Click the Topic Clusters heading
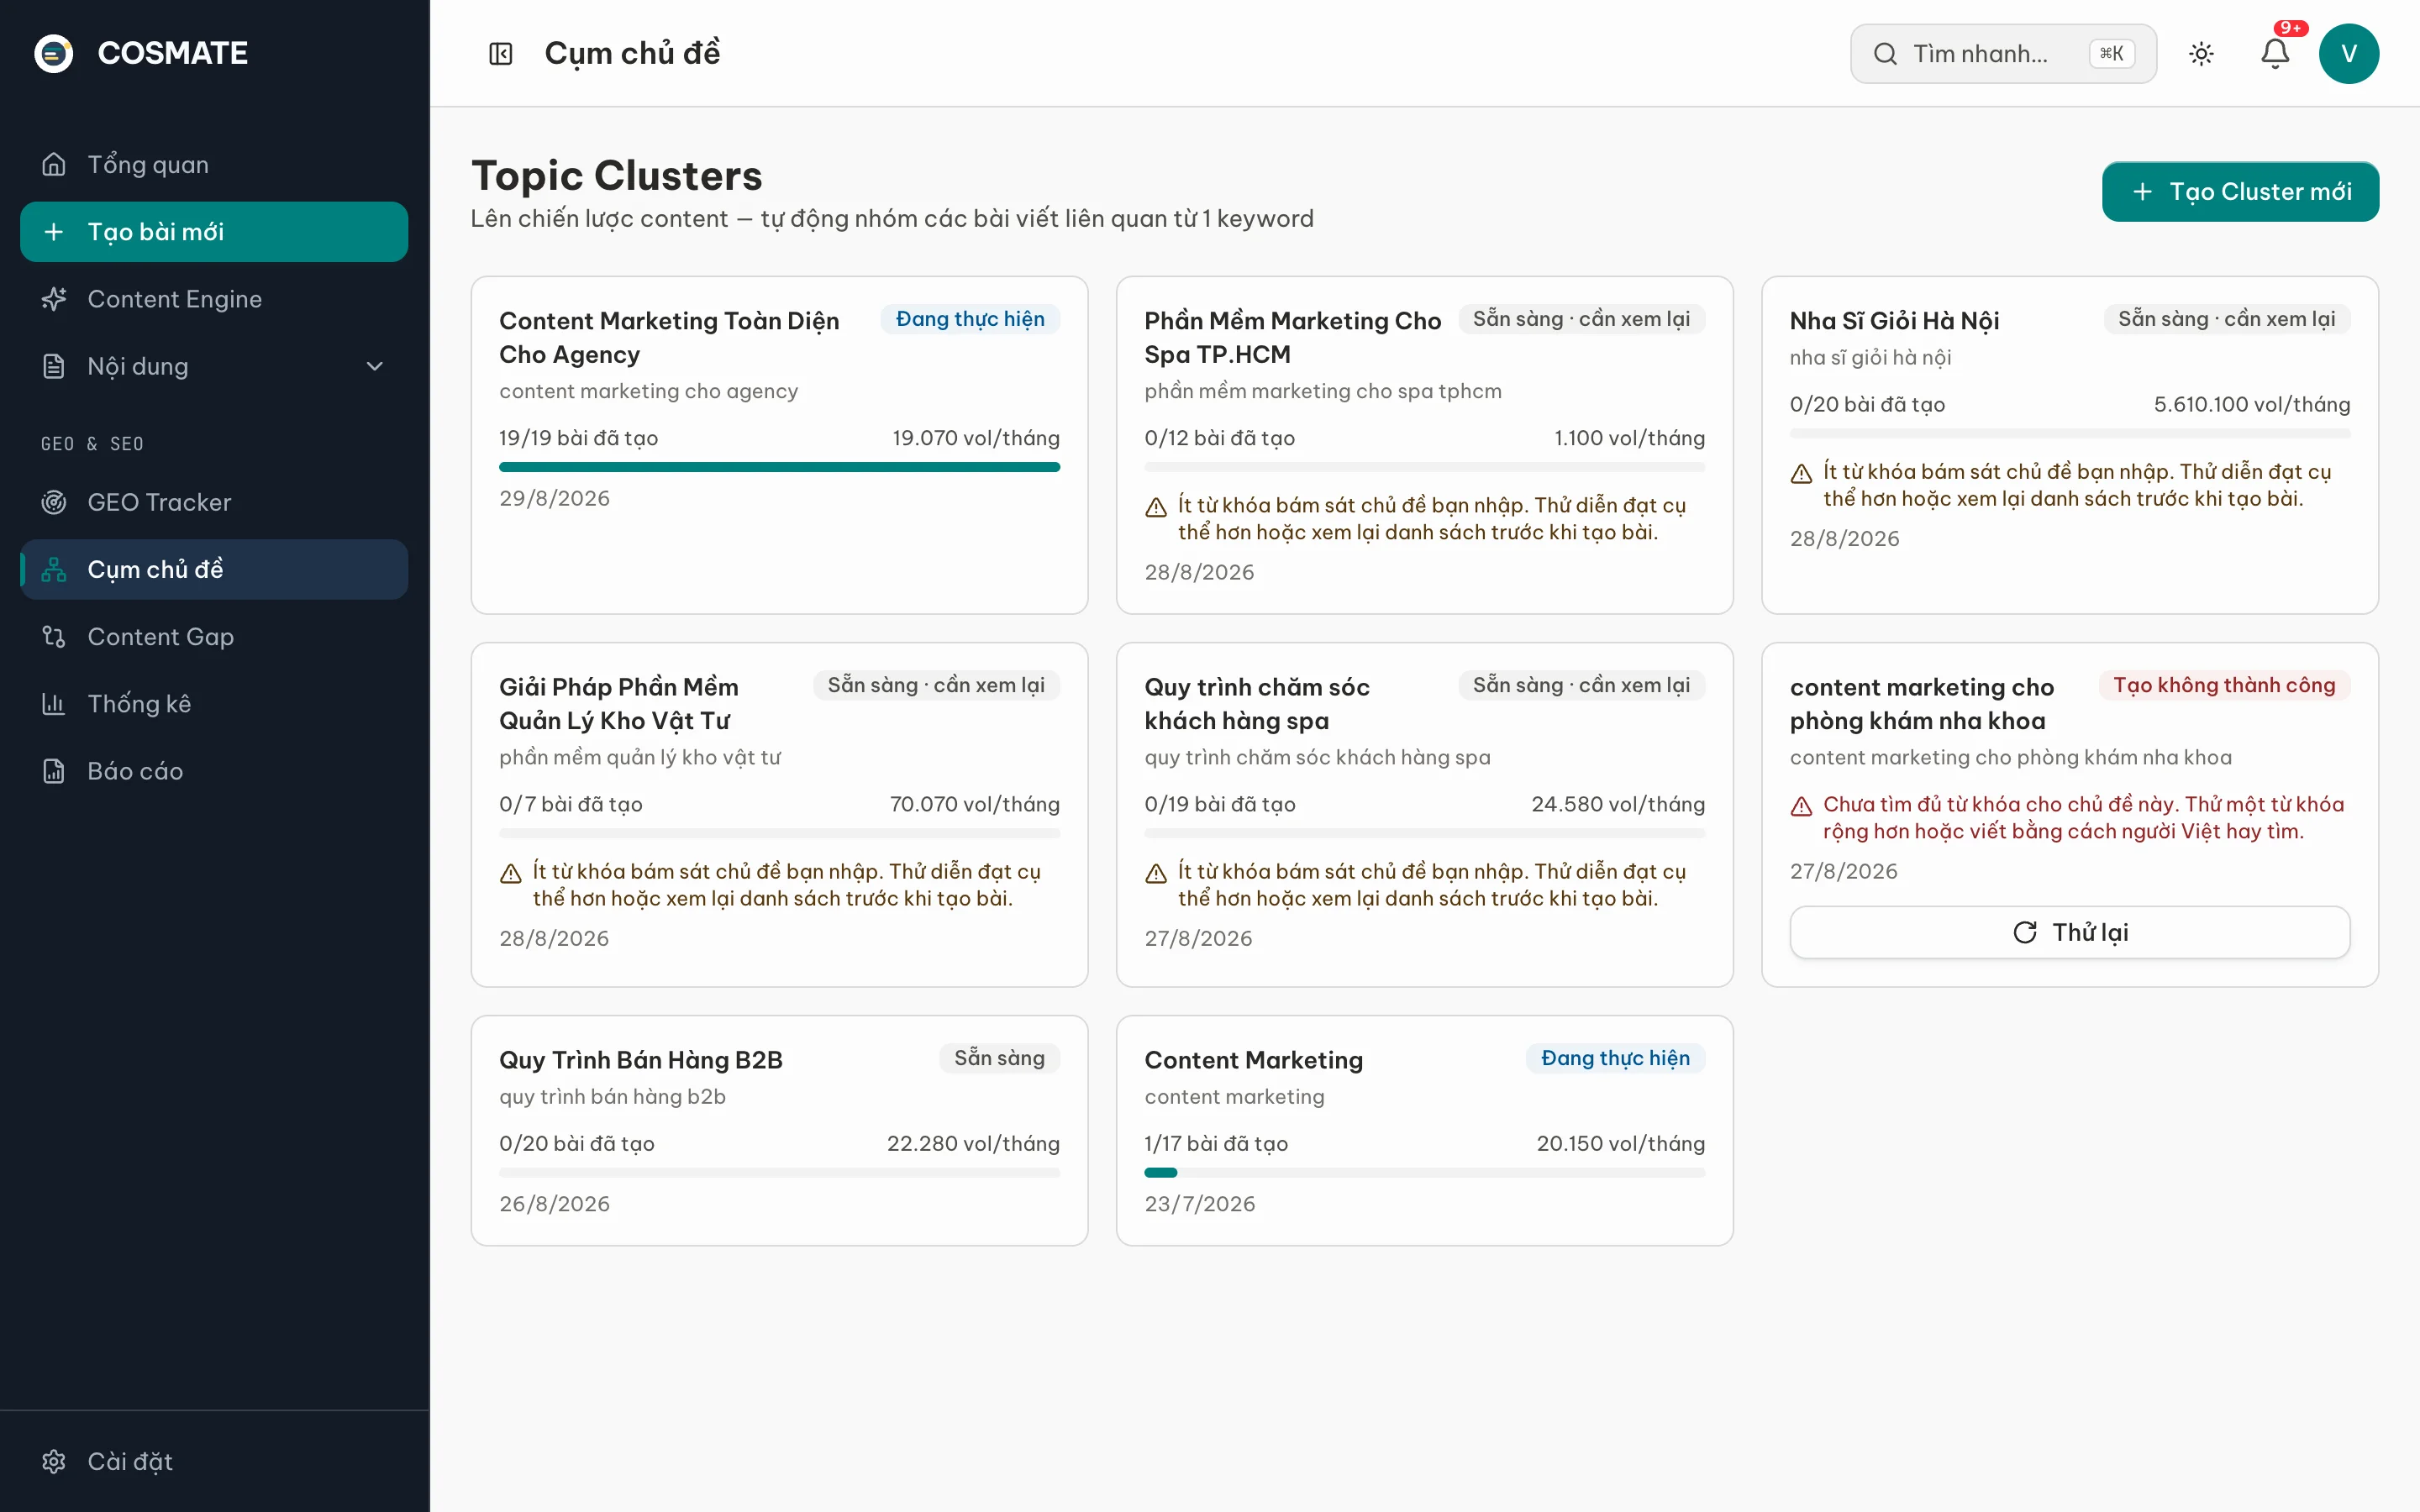 click(616, 176)
